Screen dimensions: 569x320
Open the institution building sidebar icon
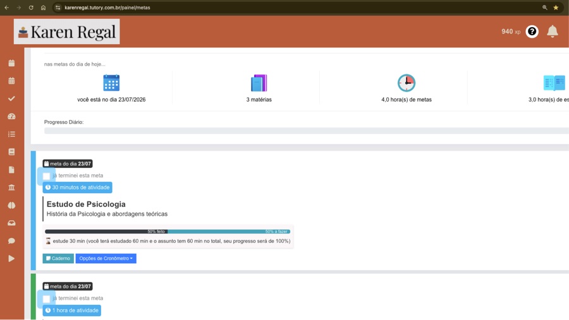pyautogui.click(x=11, y=187)
